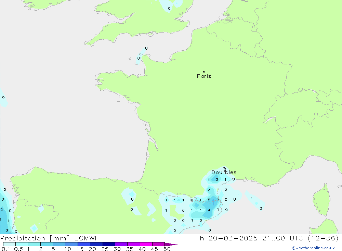Click the legend scale label '25'
Viewport: 342px width, 251px height.
pyautogui.click(x=105, y=249)
